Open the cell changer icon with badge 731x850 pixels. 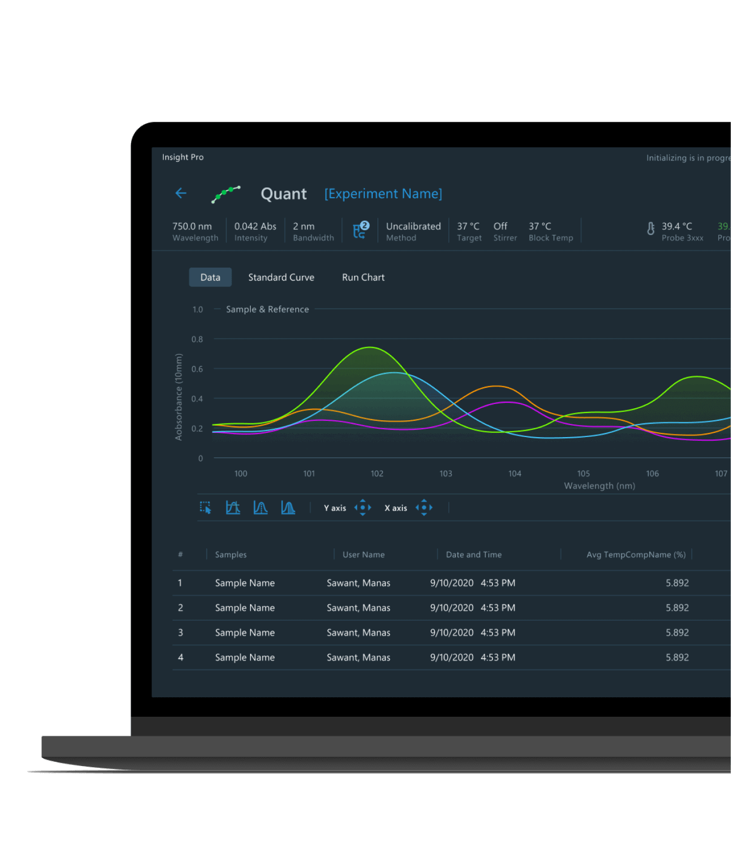361,230
